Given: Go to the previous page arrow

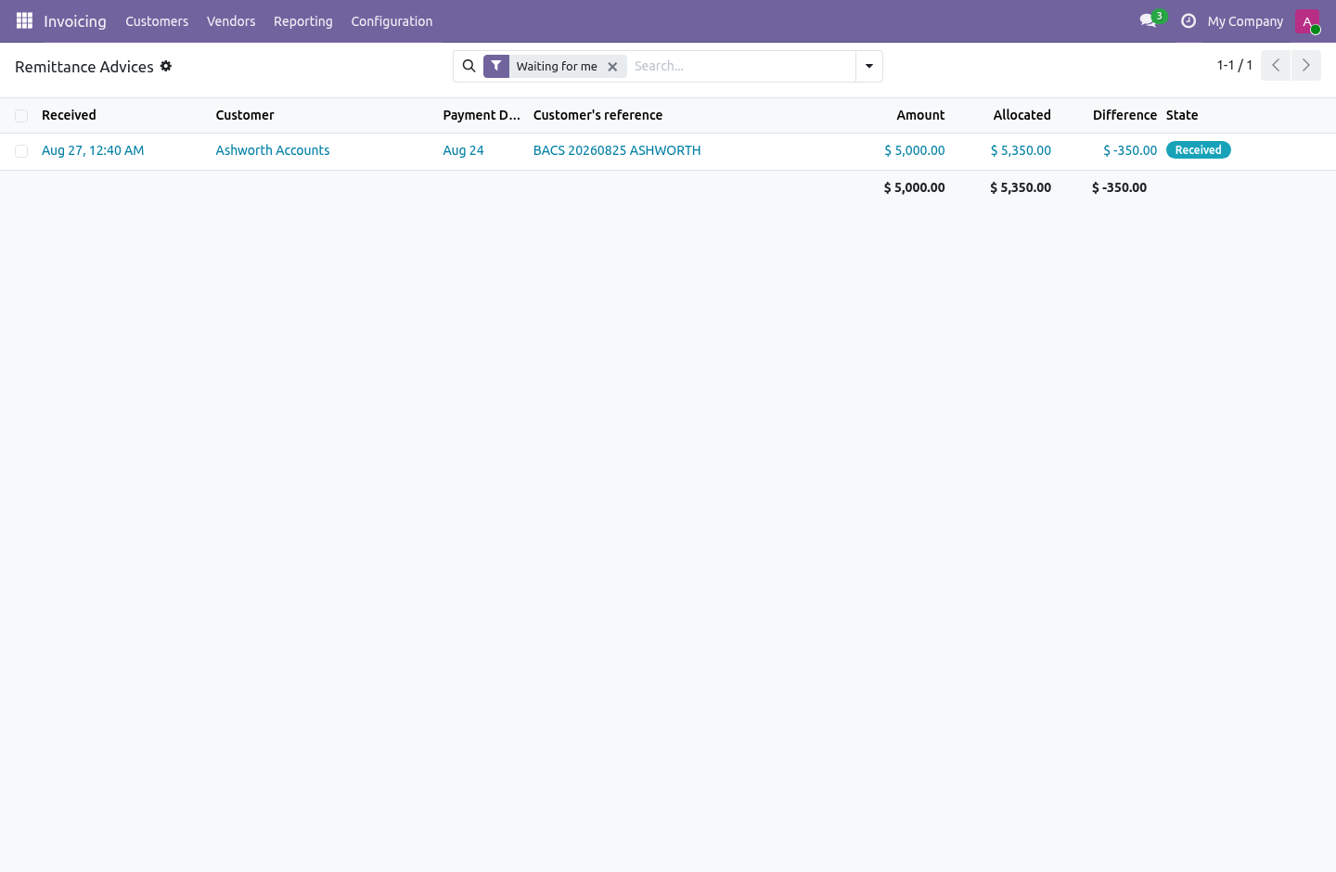Looking at the screenshot, I should click(1276, 65).
